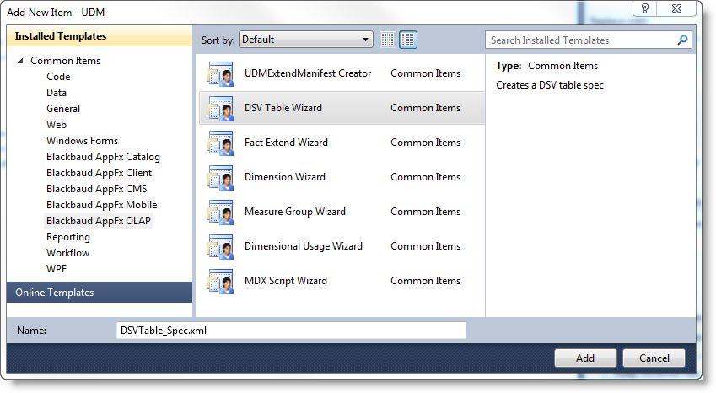The height and width of the screenshot is (393, 716).
Task: Click the Add button
Action: 585,358
